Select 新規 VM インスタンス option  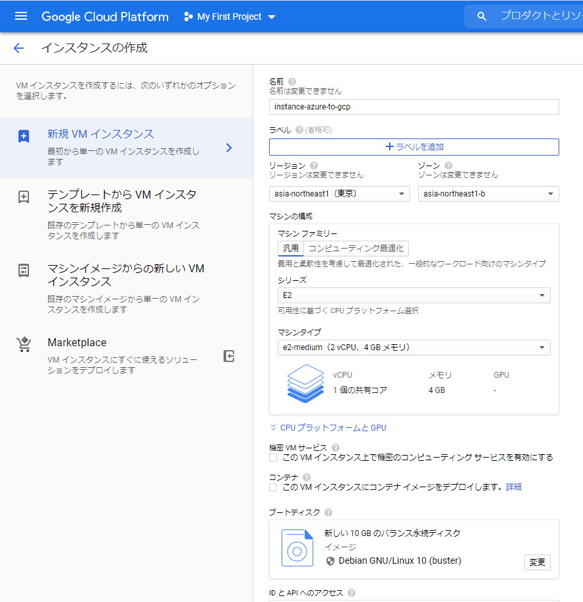tap(127, 148)
